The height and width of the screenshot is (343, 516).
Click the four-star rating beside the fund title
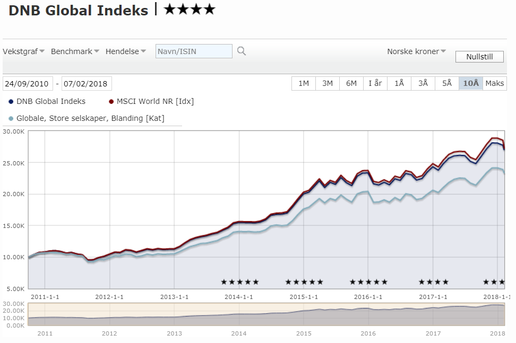(x=190, y=10)
